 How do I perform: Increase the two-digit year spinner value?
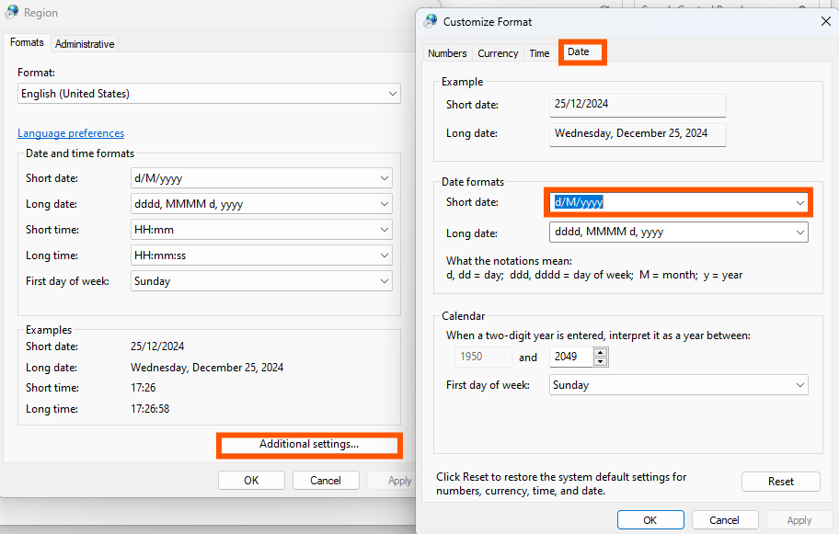[601, 352]
